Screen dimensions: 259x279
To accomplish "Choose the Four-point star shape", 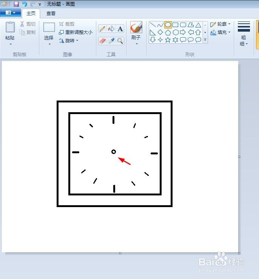I will pyautogui.click(x=160, y=40).
